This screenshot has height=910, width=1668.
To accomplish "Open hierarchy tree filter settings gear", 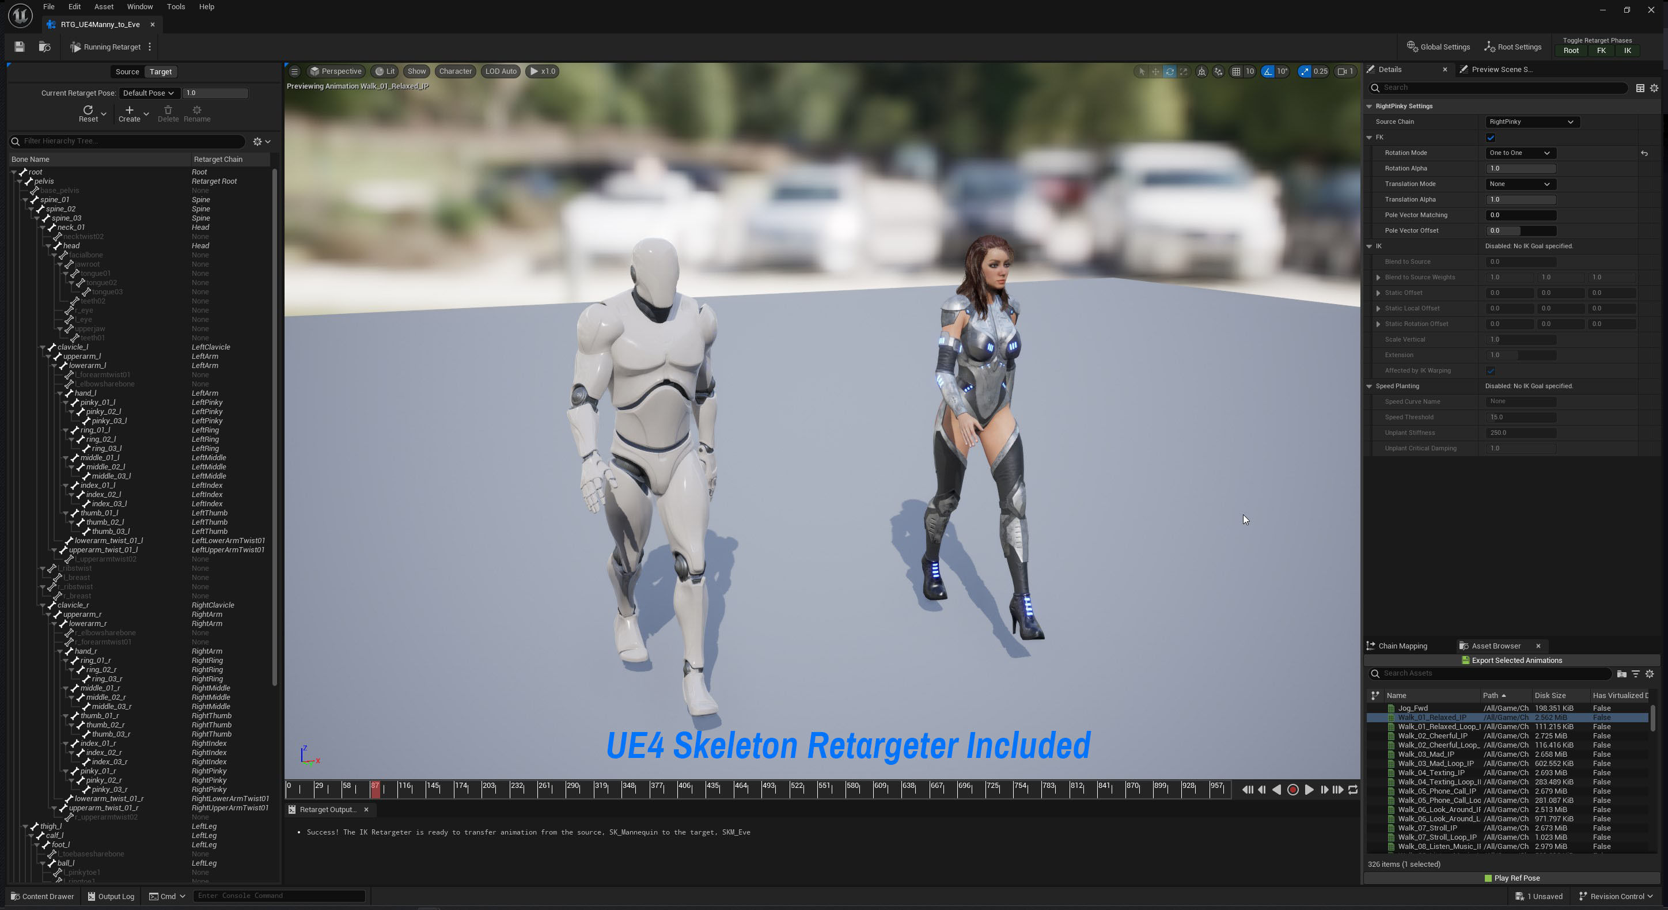I will 261,141.
